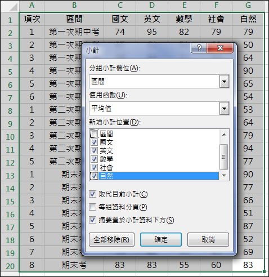Click the subtotal list scrollbar thumb
This screenshot has width=269, height=277.
point(224,157)
